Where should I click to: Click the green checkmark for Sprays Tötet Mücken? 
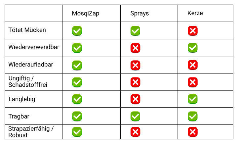136,31
